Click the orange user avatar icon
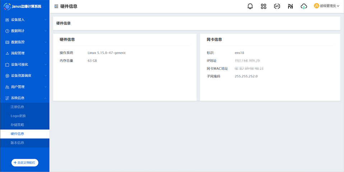This screenshot has width=344, height=172. pyautogui.click(x=316, y=6)
